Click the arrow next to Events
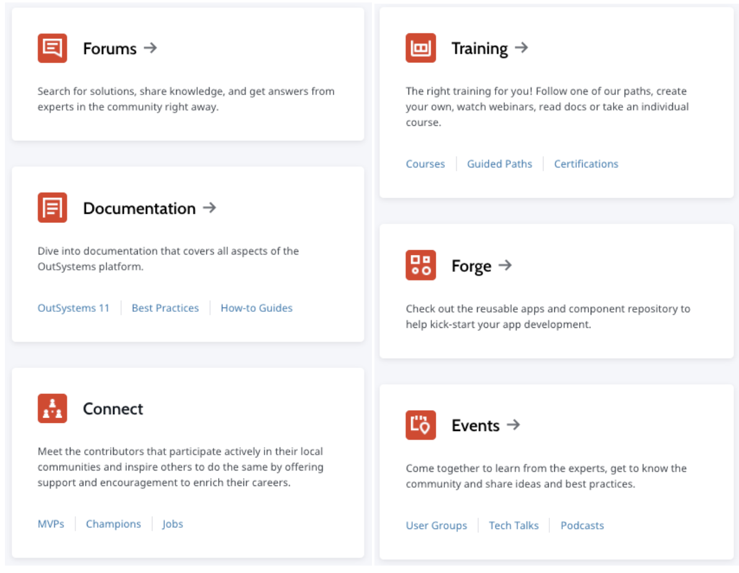 (513, 425)
